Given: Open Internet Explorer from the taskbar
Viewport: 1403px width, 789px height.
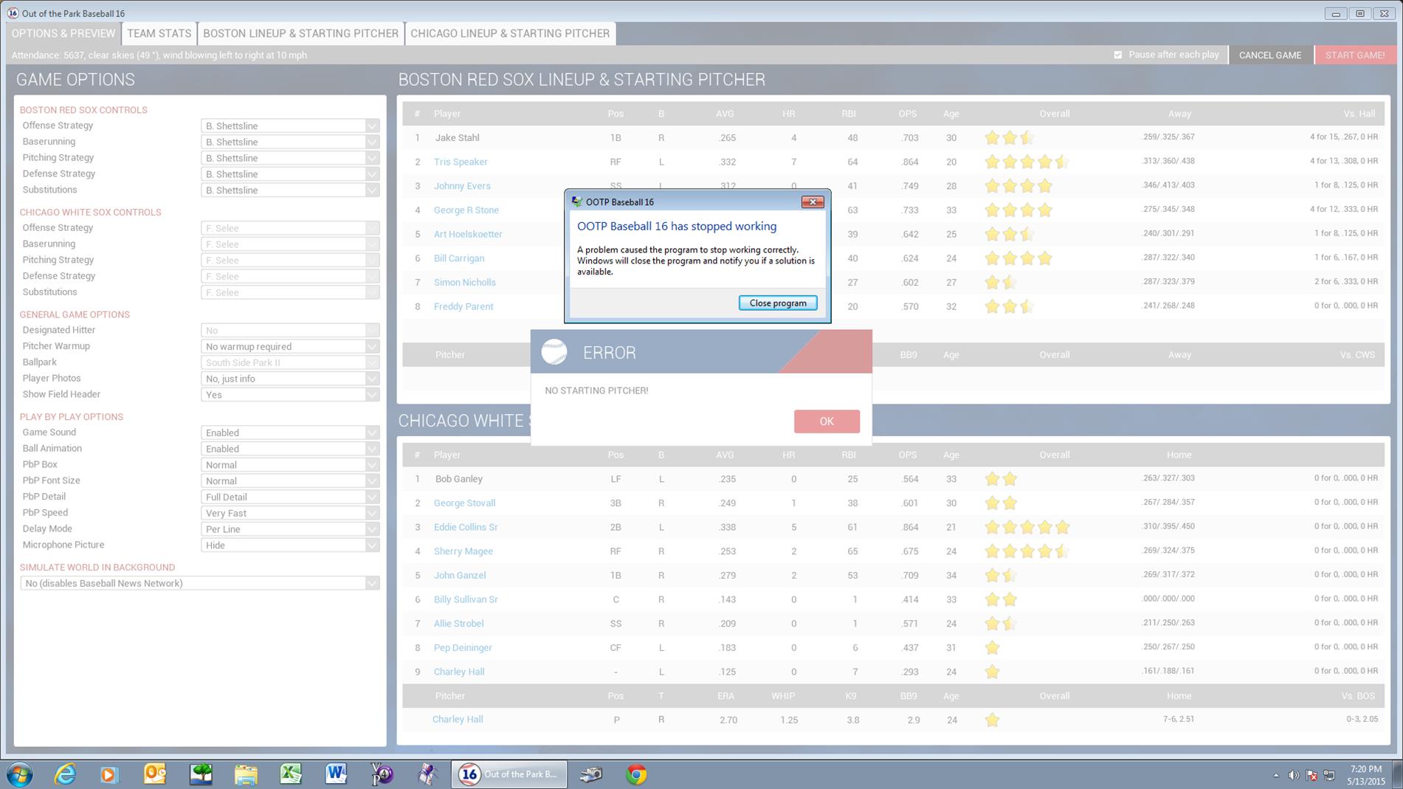Looking at the screenshot, I should (65, 774).
